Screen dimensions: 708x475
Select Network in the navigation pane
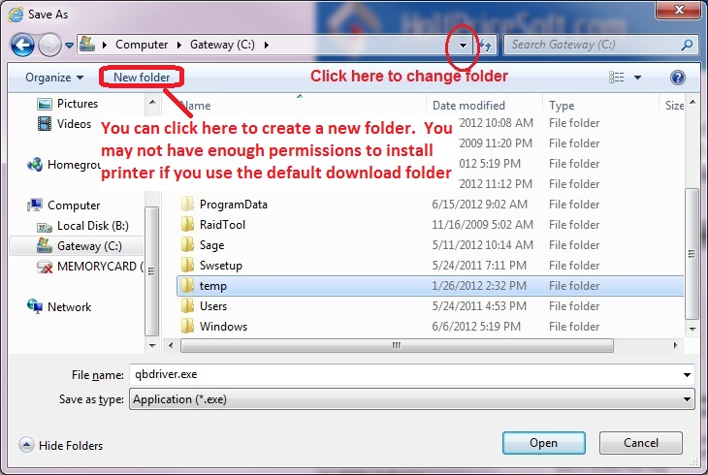69,307
